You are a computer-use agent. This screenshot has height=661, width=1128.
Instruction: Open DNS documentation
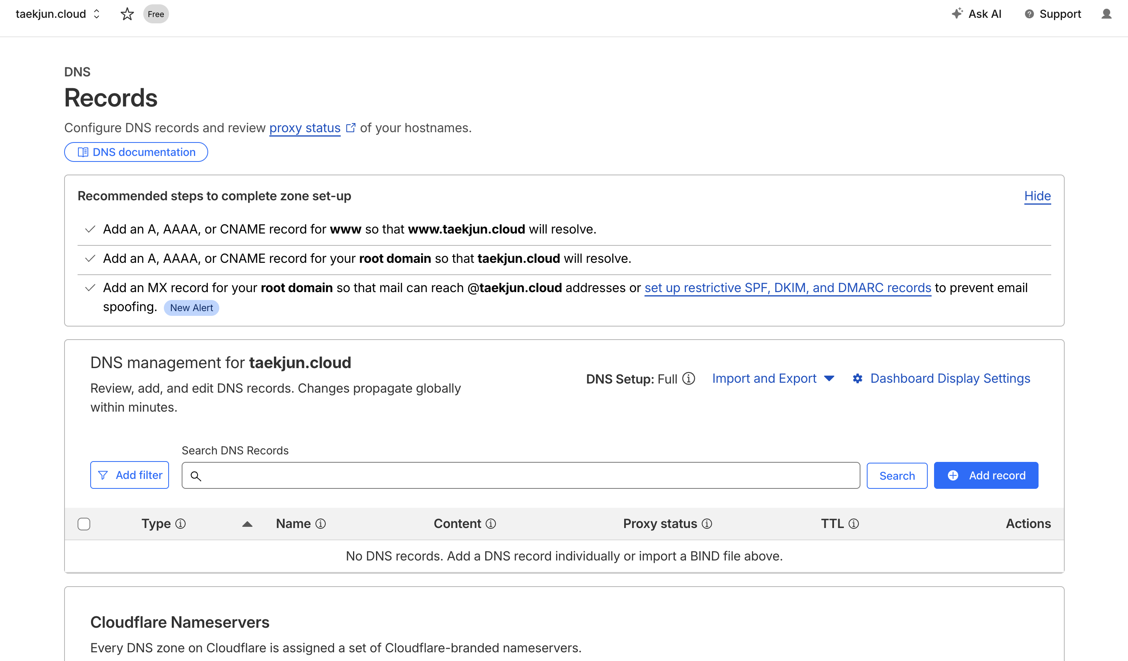coord(136,152)
